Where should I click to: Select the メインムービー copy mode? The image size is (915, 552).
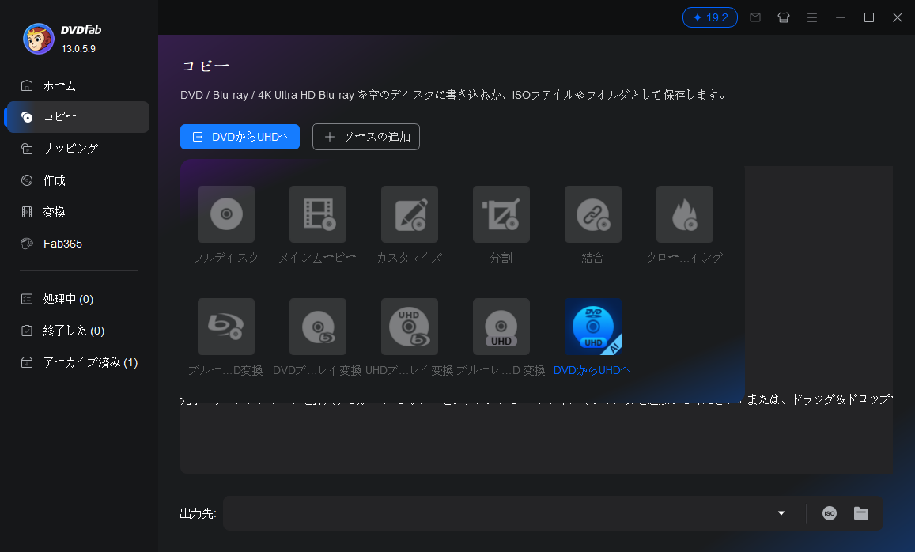tap(318, 214)
